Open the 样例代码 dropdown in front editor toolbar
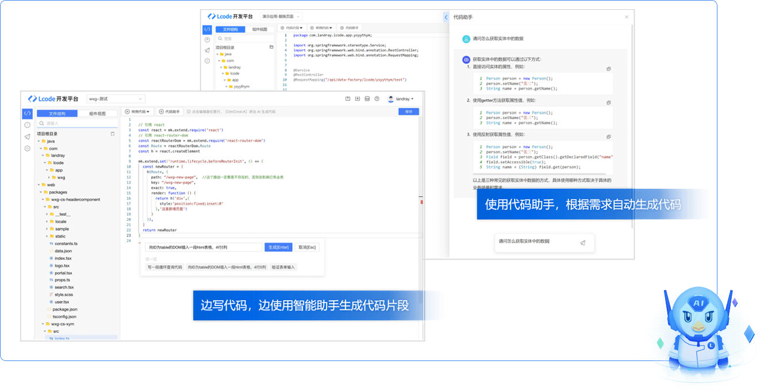The image size is (760, 392). click(138, 112)
